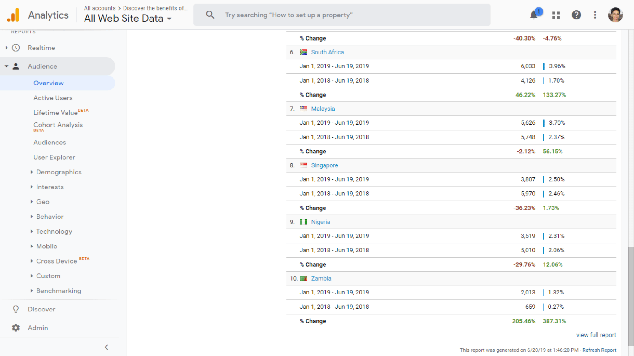Viewport: 634px width, 356px height.
Task: Click the Zambia flag icon
Action: [303, 278]
